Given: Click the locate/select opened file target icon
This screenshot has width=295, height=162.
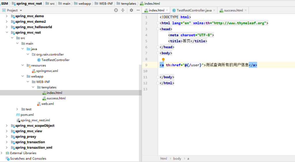Looking at the screenshot, I should (x=116, y=10).
